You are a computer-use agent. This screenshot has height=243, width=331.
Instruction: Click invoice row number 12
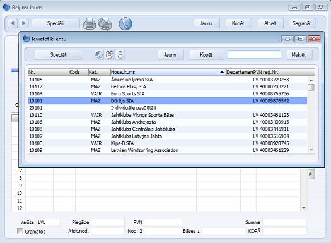(20, 208)
